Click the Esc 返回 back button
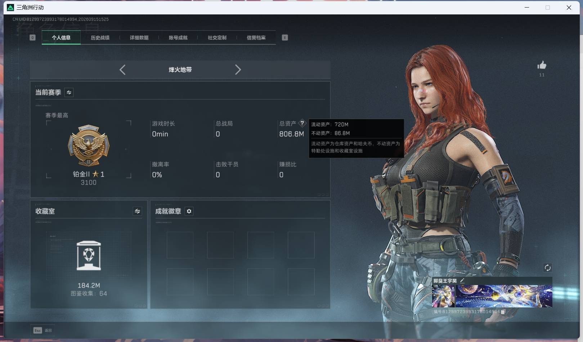The image size is (583, 342). [42, 330]
